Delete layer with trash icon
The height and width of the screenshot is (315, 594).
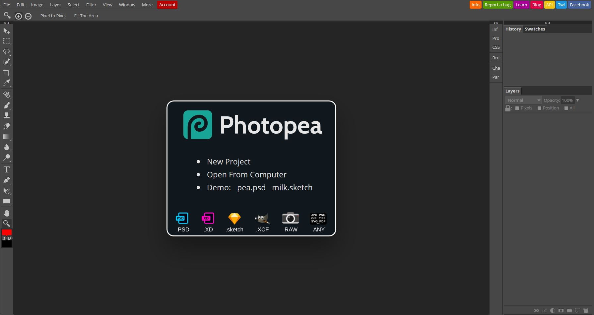tap(586, 311)
